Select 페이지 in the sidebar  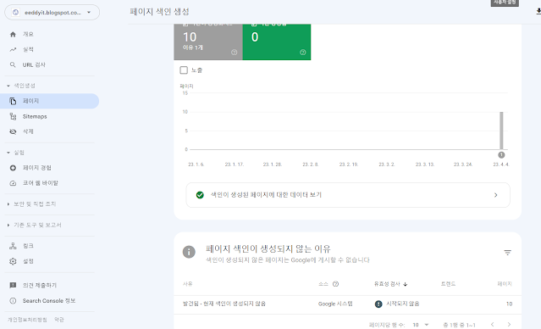click(x=49, y=101)
